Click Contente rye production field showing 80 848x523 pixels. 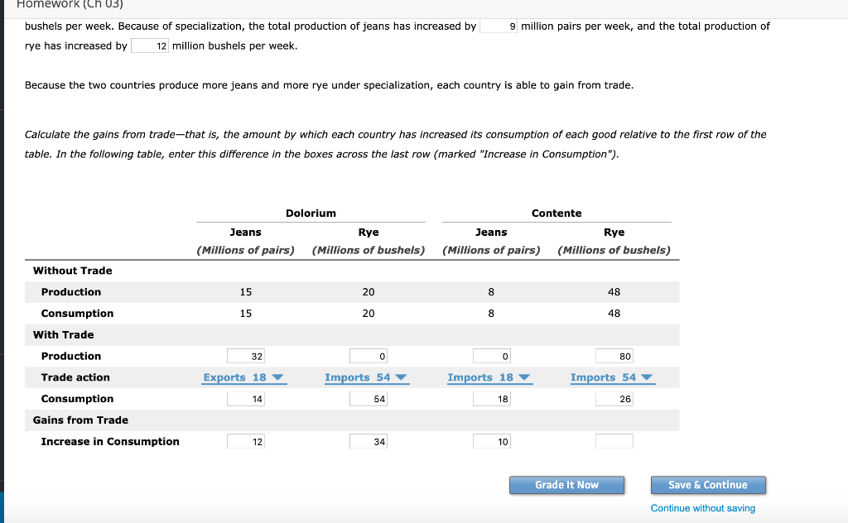click(614, 356)
